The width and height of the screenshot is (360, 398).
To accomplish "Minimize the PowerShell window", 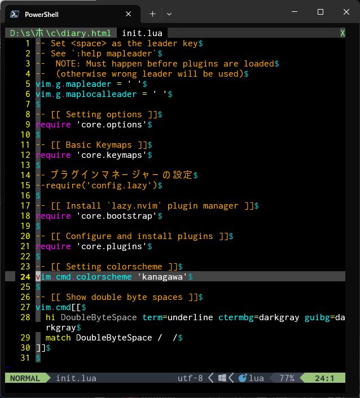I will click(294, 12).
